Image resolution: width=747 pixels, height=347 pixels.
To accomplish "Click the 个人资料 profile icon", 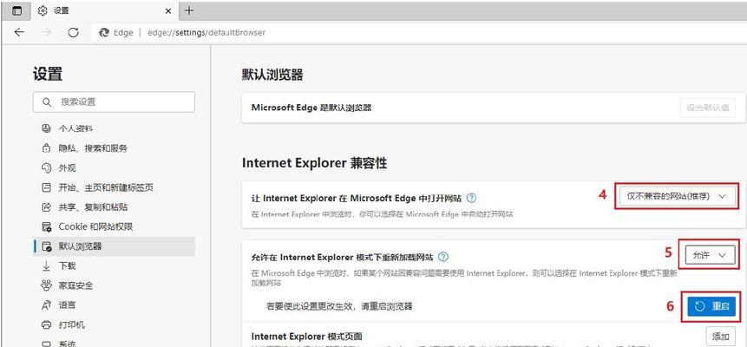I will [x=46, y=128].
